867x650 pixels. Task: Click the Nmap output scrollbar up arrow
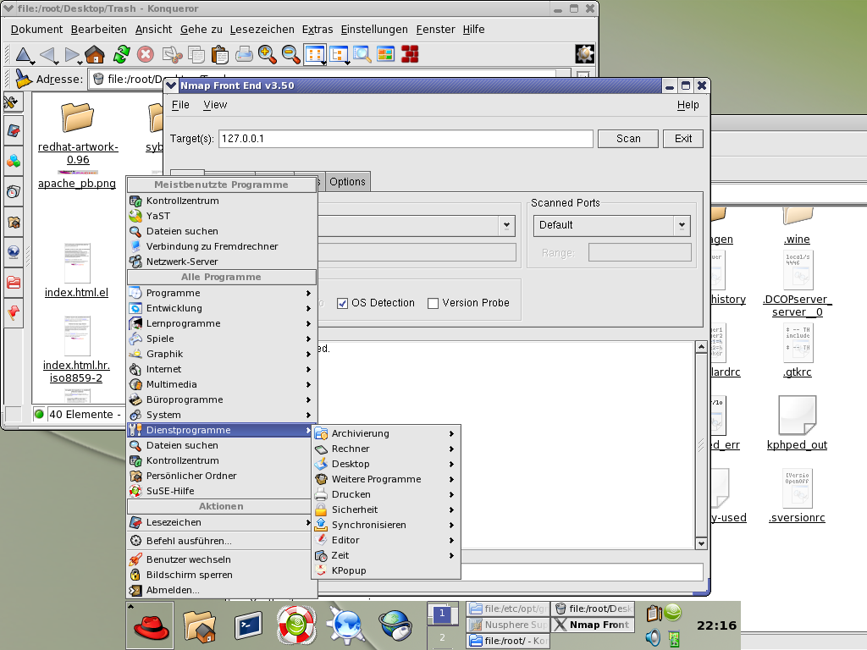tap(701, 347)
